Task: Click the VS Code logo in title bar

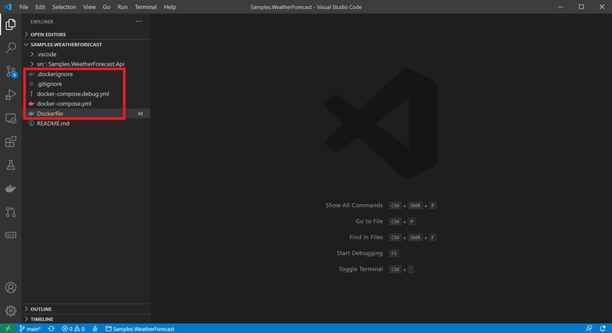Action: click(8, 7)
